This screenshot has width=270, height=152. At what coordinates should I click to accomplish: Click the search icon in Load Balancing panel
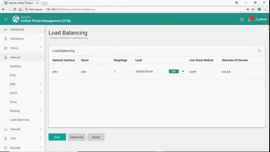[259, 51]
